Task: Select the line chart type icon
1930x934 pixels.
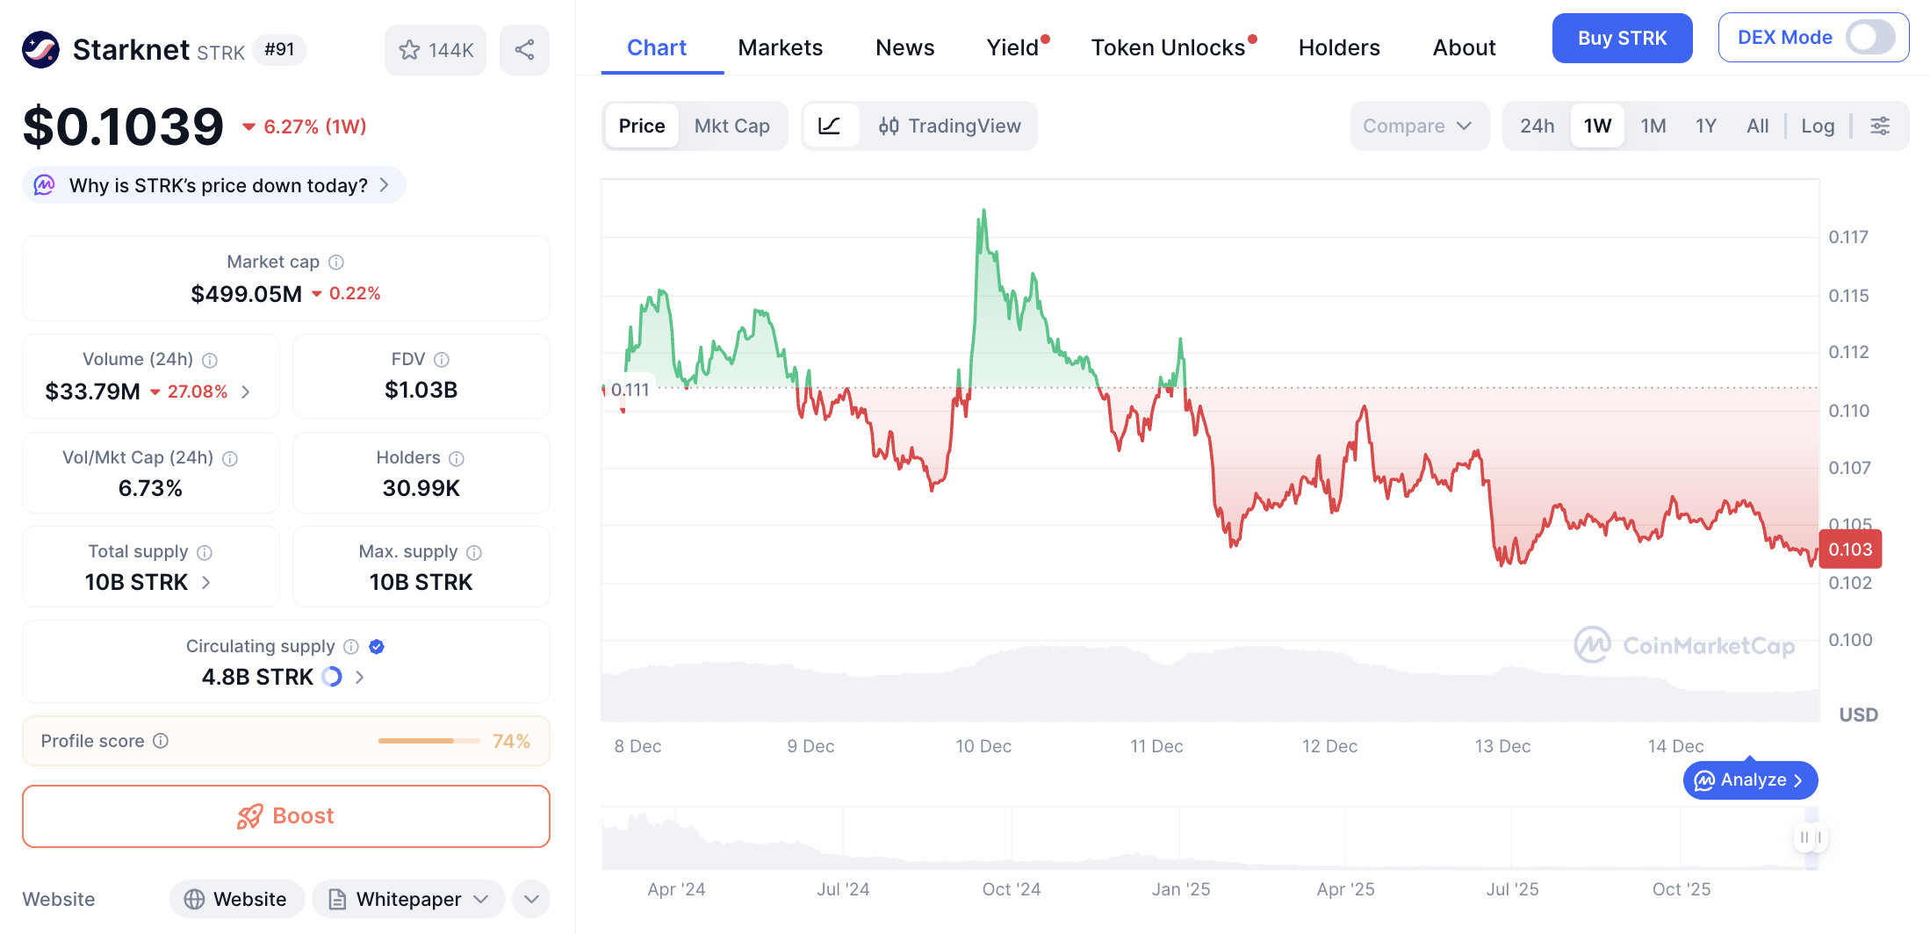Action: pos(830,126)
